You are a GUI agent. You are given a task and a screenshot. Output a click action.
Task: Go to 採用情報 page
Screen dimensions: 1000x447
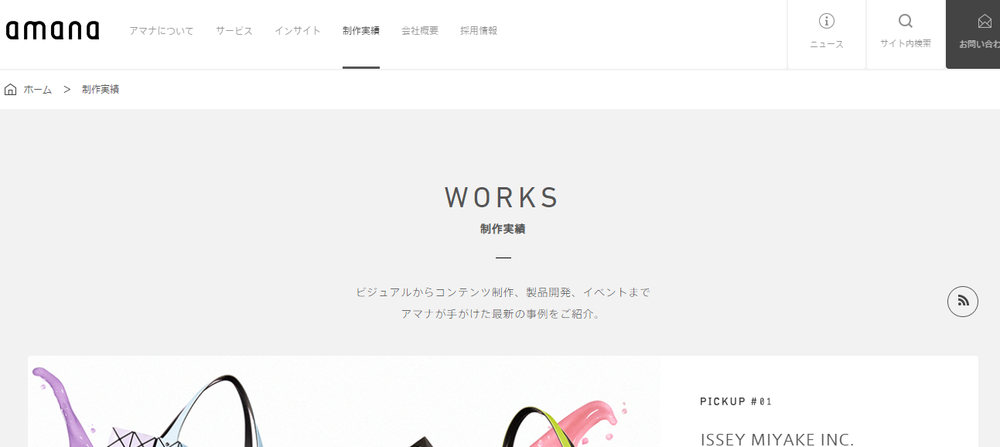[x=479, y=31]
